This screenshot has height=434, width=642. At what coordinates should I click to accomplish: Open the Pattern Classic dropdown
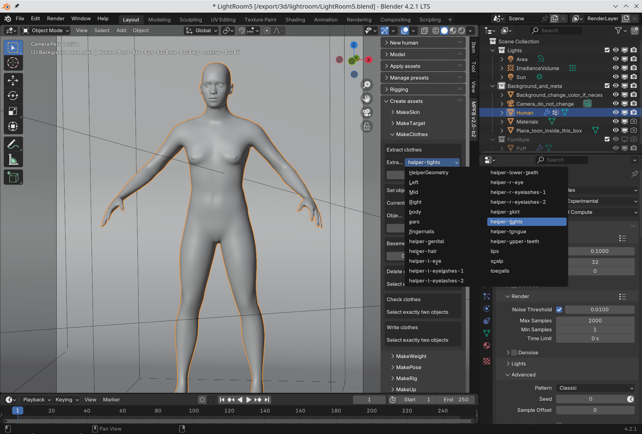pos(595,388)
